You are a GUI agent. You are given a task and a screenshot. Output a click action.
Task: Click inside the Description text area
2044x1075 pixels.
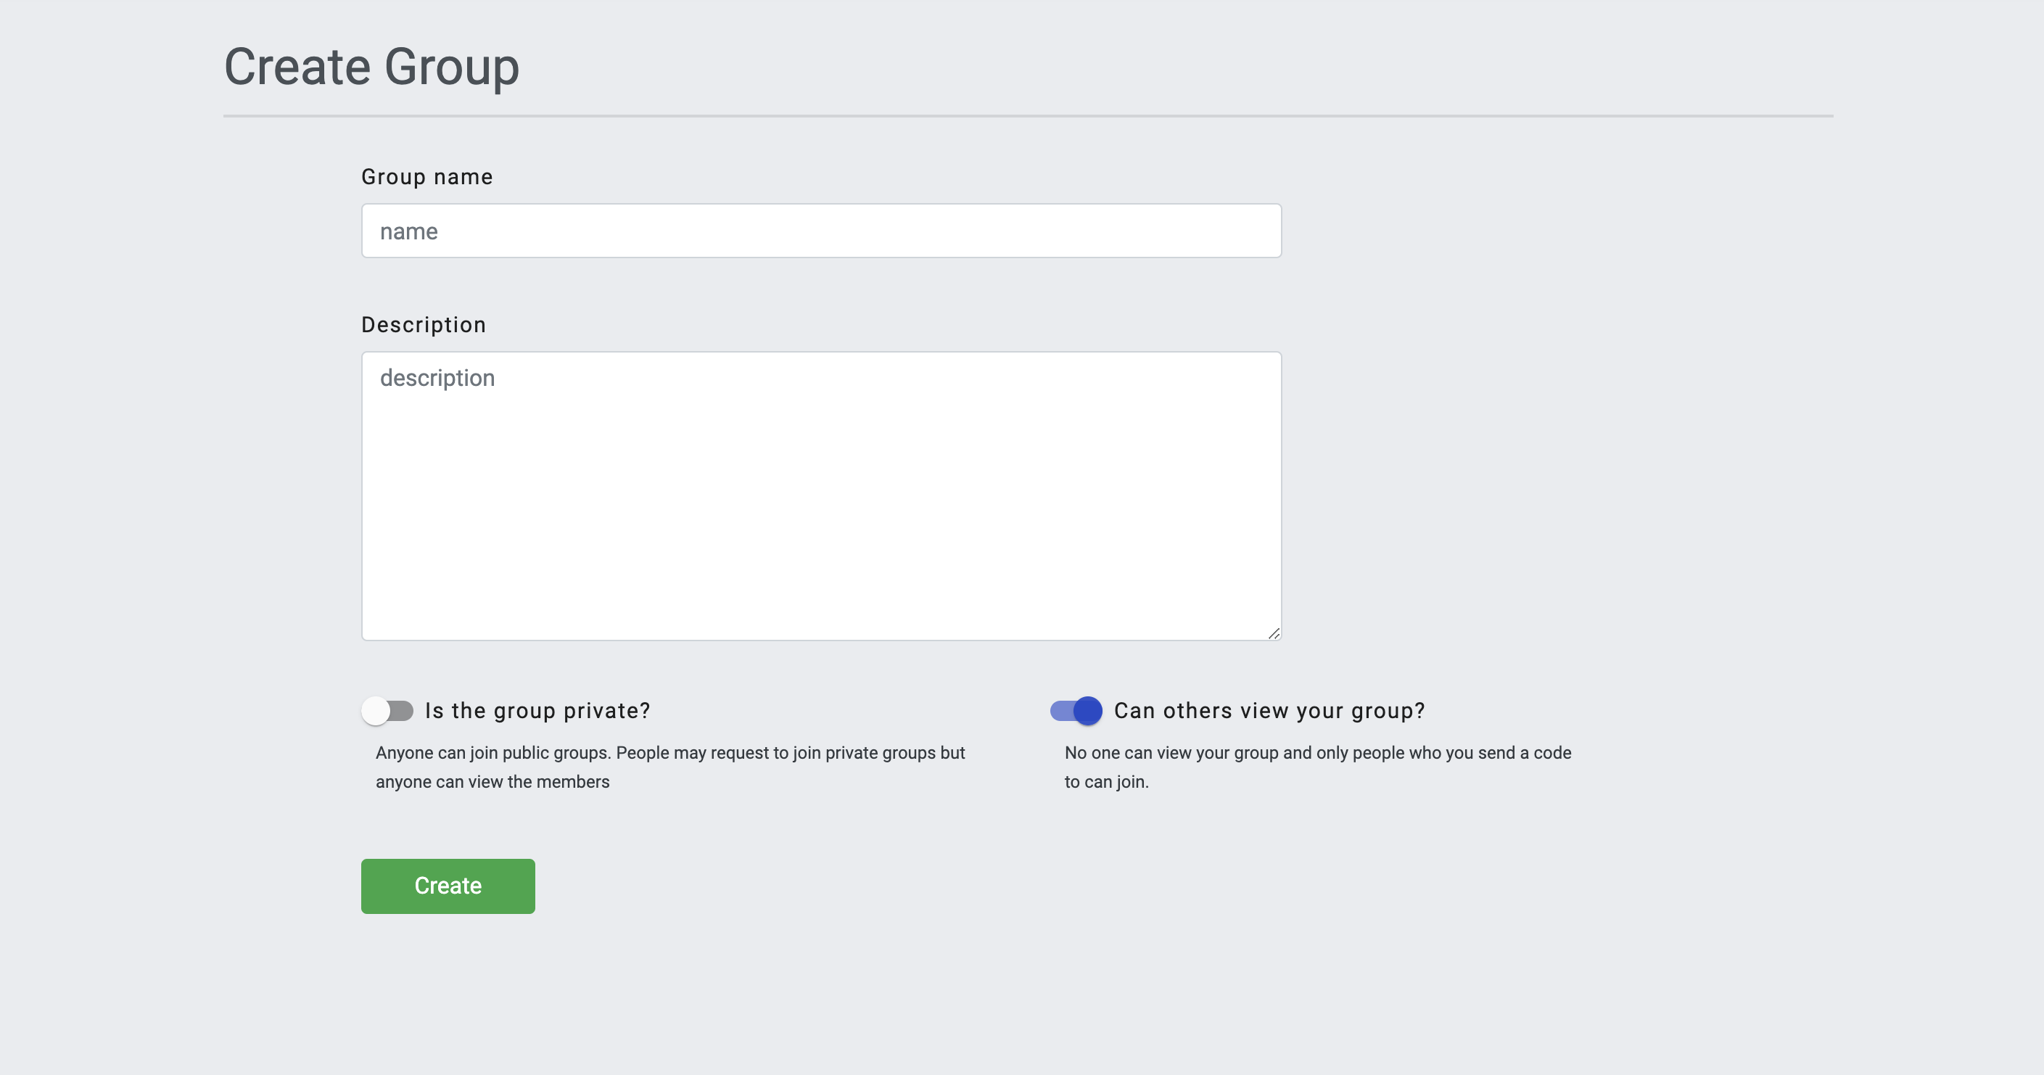[821, 496]
